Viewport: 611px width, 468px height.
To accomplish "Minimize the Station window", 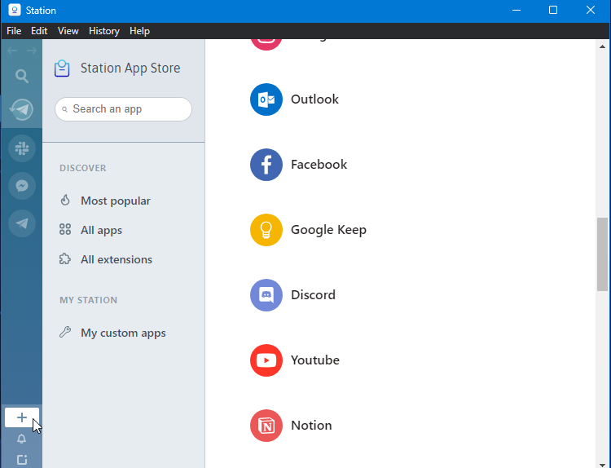I will 516,10.
